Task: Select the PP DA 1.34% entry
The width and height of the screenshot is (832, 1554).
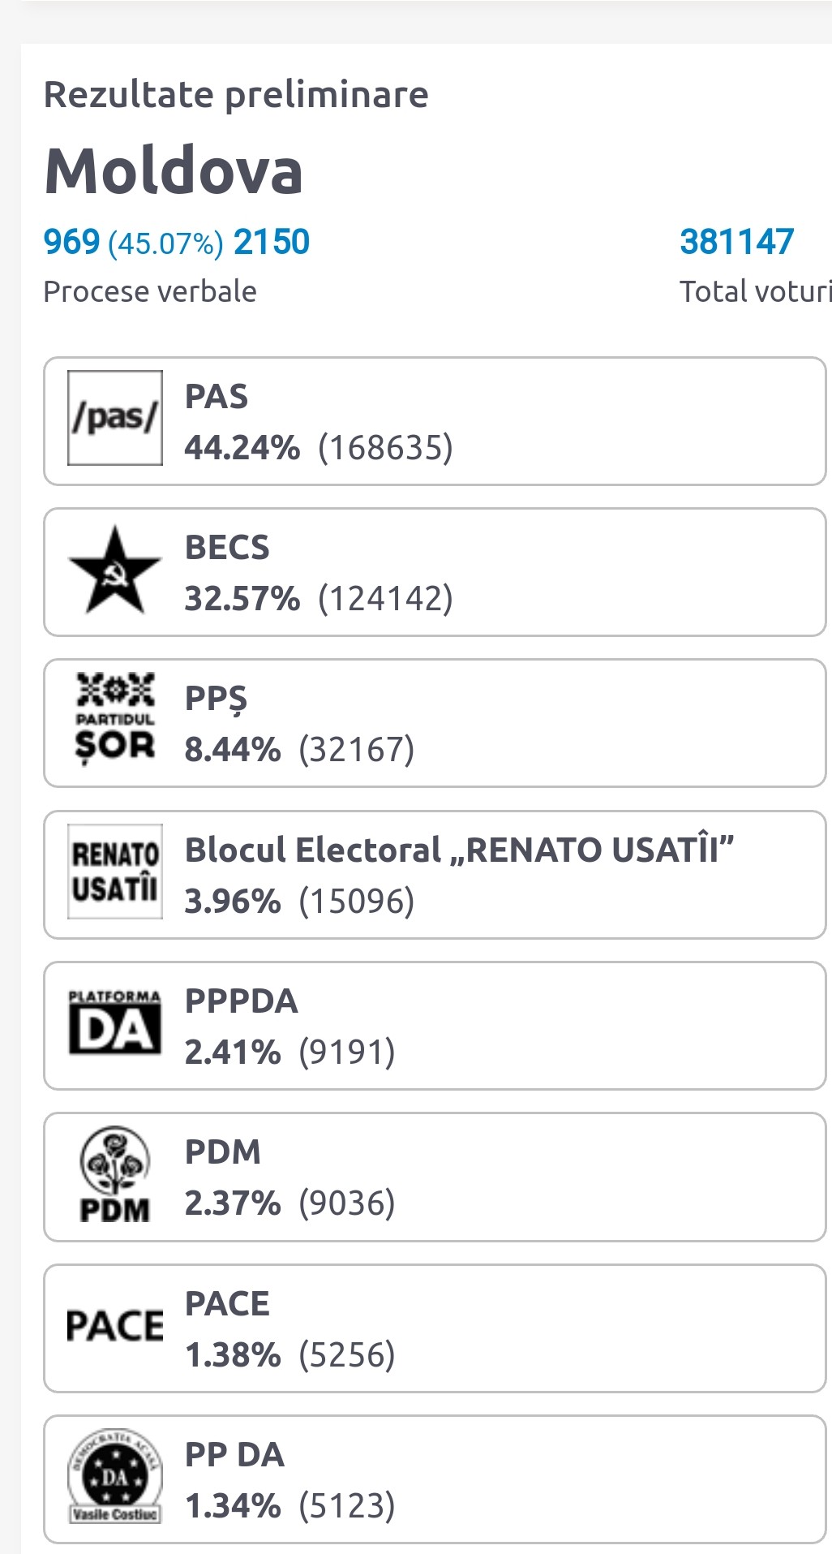Action: (x=435, y=1479)
